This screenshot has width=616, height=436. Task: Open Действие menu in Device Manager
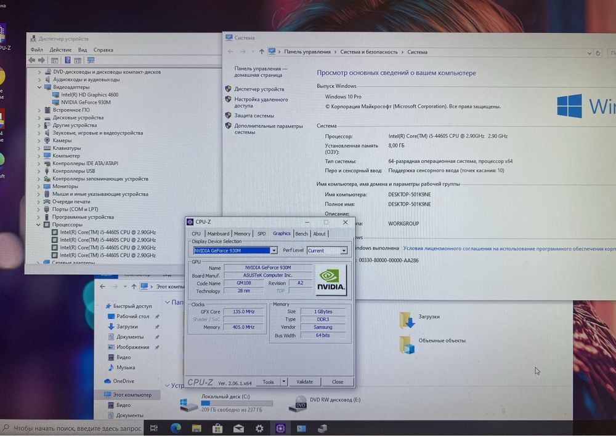pos(60,50)
